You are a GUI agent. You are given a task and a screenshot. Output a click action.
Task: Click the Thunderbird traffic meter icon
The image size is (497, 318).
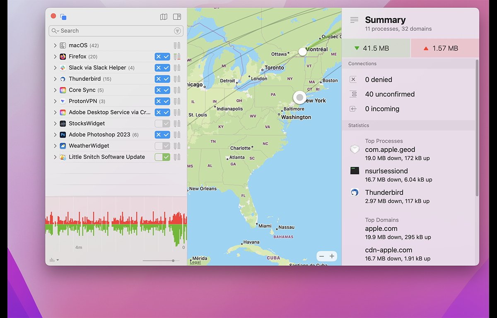[x=177, y=79]
